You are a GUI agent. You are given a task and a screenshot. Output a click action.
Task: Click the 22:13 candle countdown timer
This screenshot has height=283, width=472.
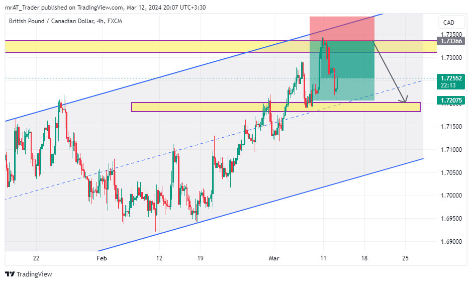448,85
